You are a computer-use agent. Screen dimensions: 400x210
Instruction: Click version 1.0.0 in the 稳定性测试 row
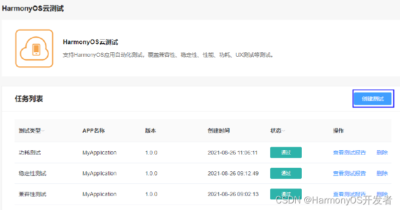pos(151,173)
